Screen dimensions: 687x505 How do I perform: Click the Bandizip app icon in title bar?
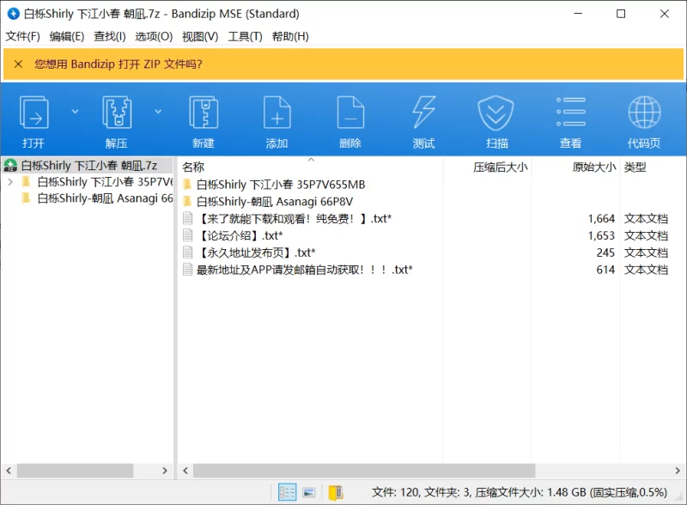pyautogui.click(x=14, y=14)
